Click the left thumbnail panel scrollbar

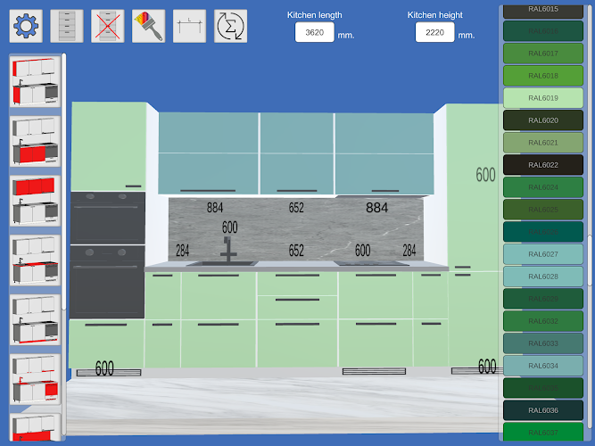(64, 182)
